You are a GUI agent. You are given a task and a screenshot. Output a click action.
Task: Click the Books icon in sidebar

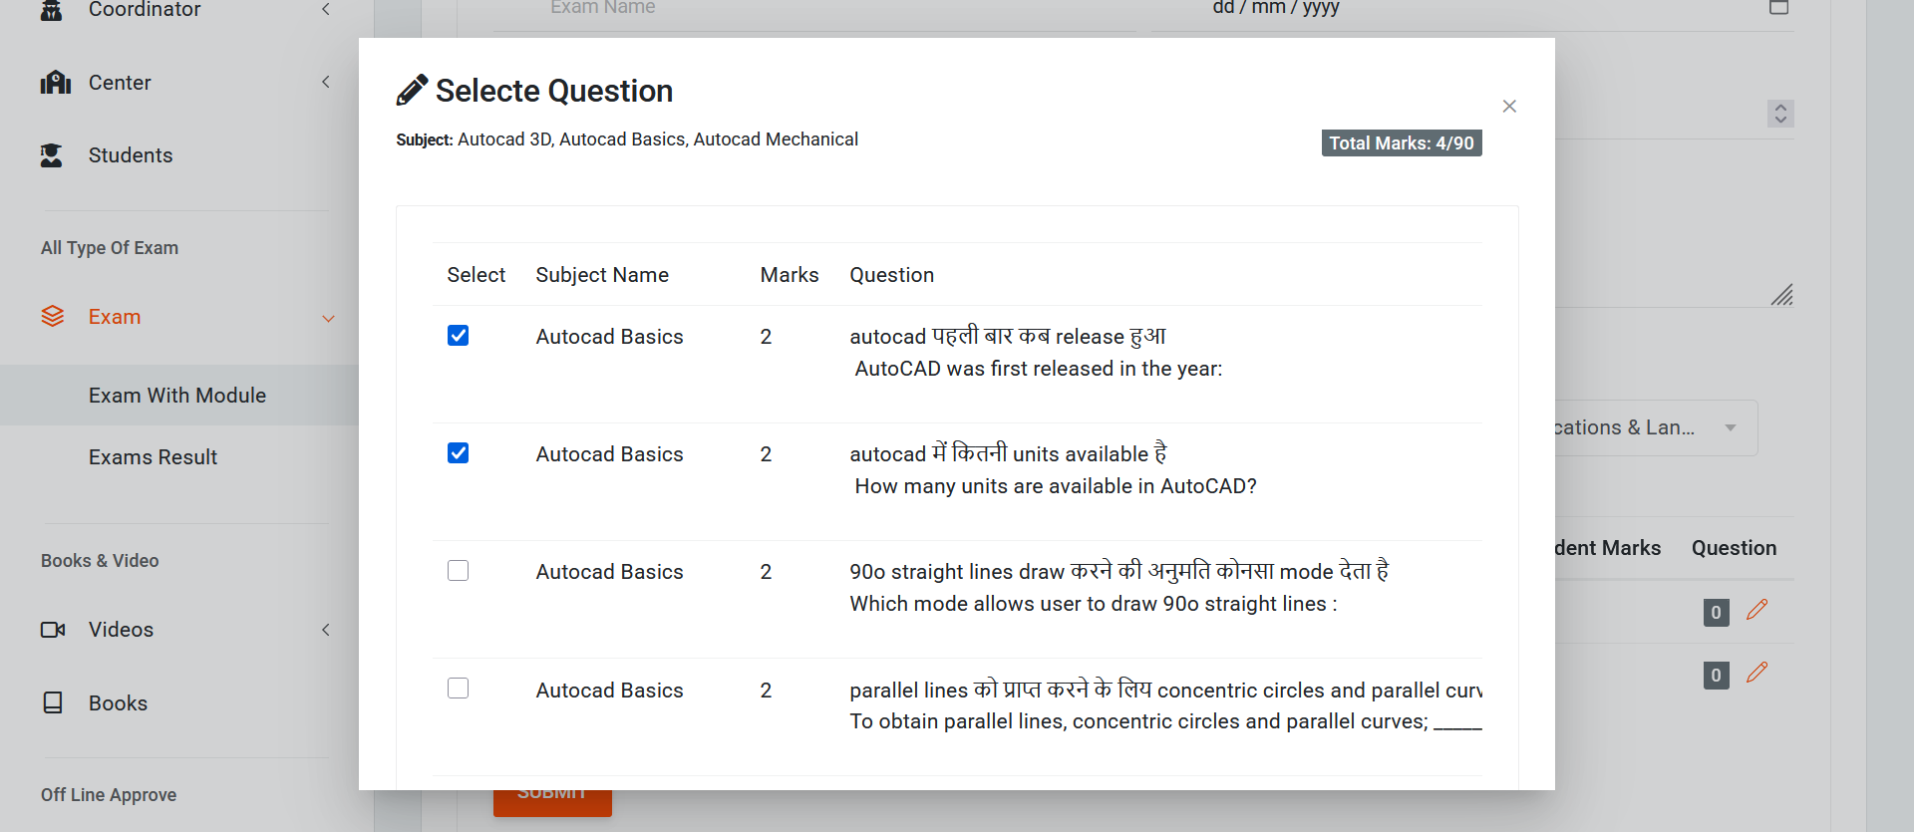(53, 703)
